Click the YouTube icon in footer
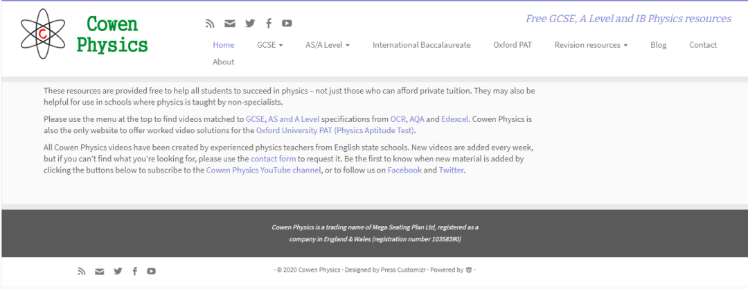 151,271
